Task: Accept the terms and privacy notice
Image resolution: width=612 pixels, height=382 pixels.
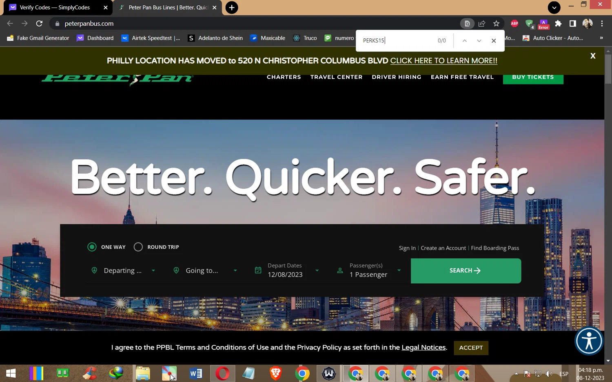Action: [x=471, y=348]
